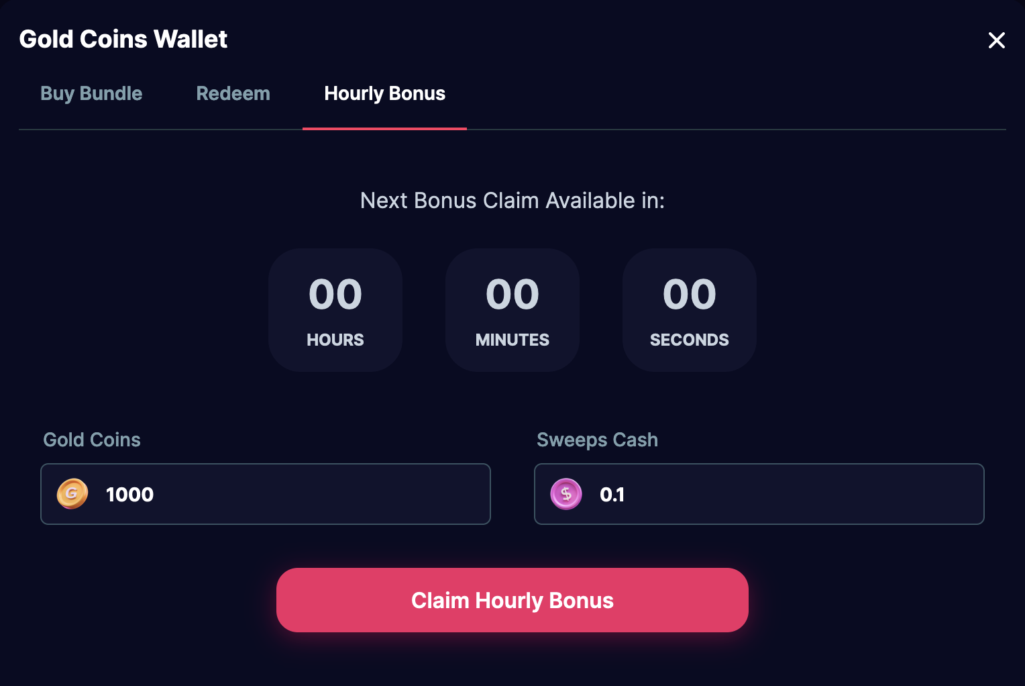Click the seconds countdown box
The image size is (1025, 686).
[690, 309]
